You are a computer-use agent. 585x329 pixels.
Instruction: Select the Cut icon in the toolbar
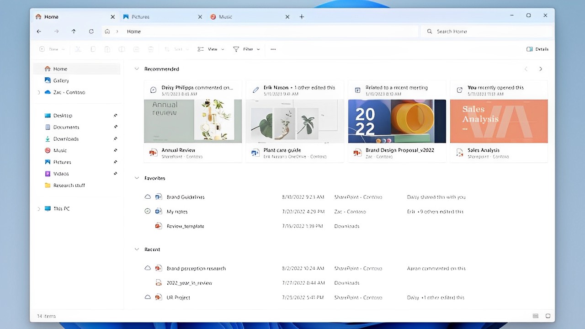pyautogui.click(x=78, y=49)
